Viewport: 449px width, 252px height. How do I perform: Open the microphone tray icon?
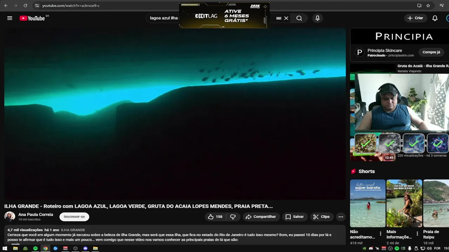[409, 248]
